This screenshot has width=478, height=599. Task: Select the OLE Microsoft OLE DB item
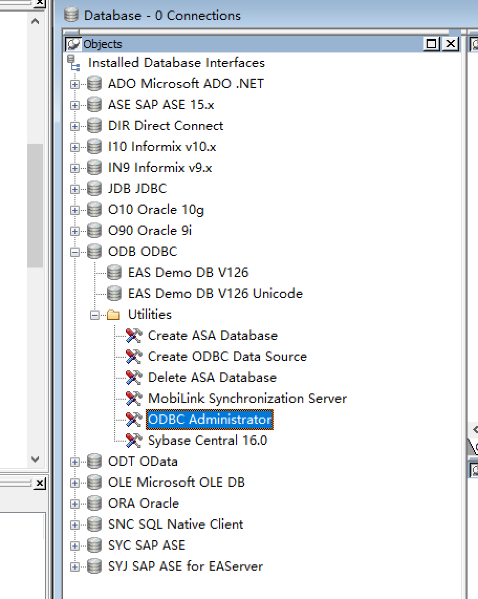point(176,482)
